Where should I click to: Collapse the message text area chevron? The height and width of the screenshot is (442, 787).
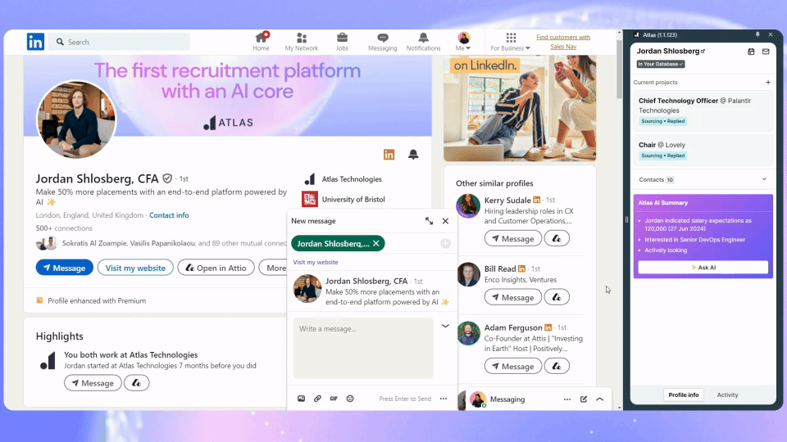[445, 326]
